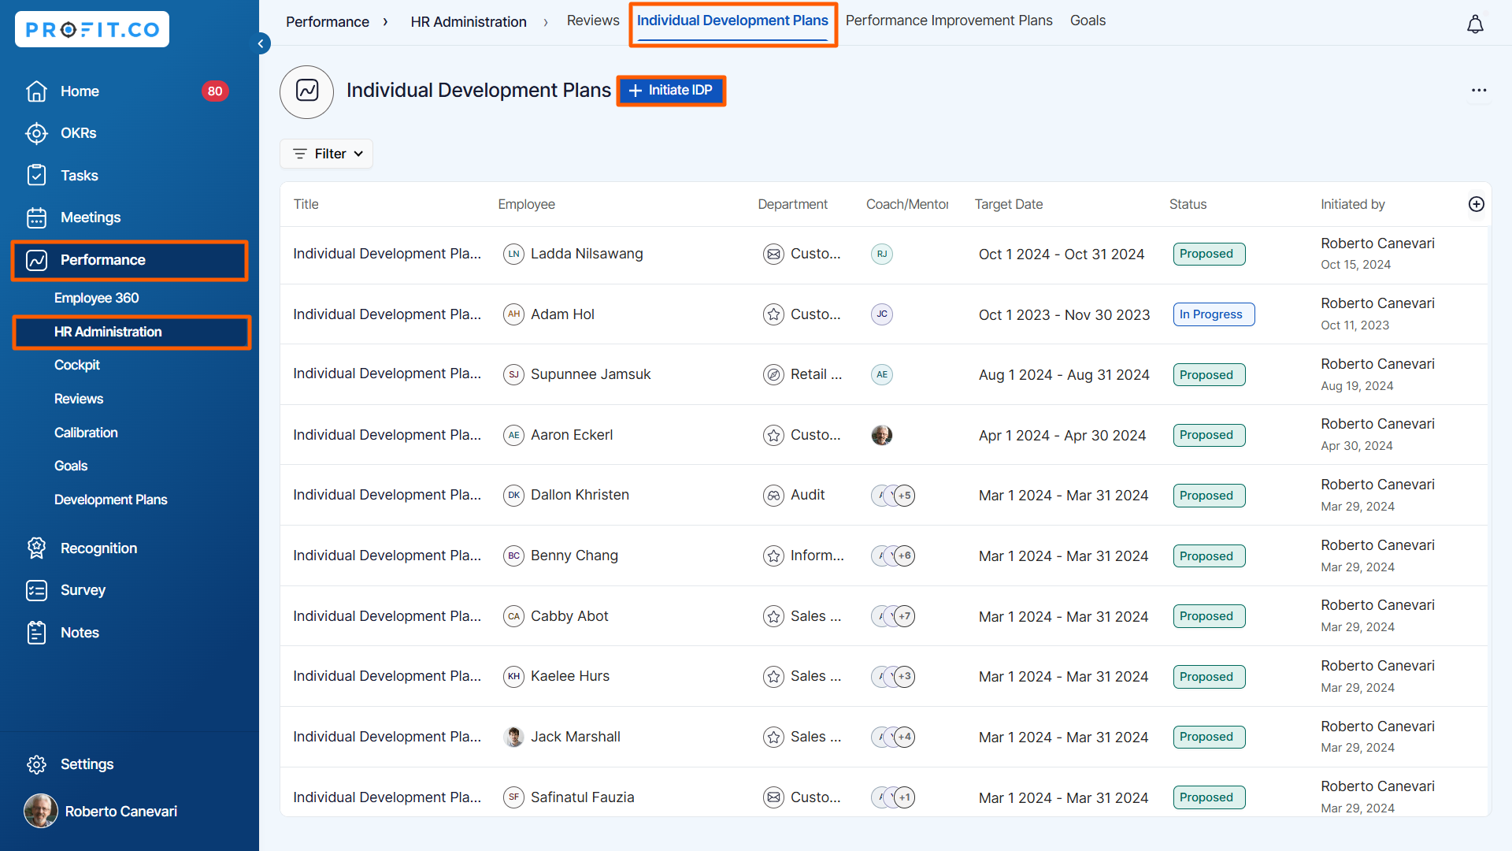Switch to Performance Improvement Plans tab

coord(949,20)
